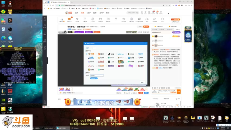Go to 首页 home in Douyu navigation

click(x=77, y=13)
